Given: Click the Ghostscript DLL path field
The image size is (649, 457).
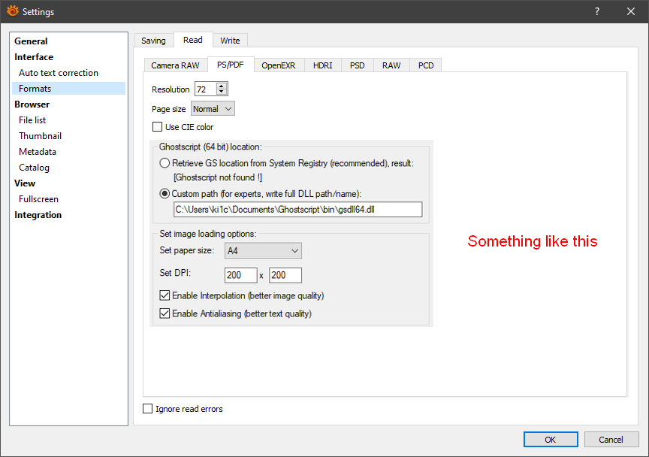Looking at the screenshot, I should [297, 210].
